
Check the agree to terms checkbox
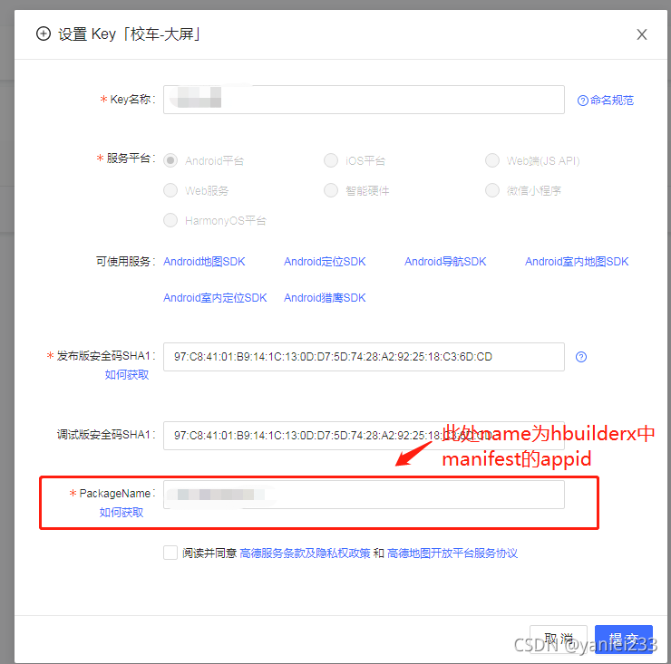point(170,553)
